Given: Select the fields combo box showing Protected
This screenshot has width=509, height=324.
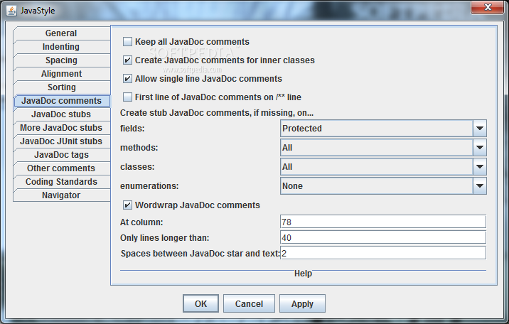Looking at the screenshot, I should pos(383,129).
